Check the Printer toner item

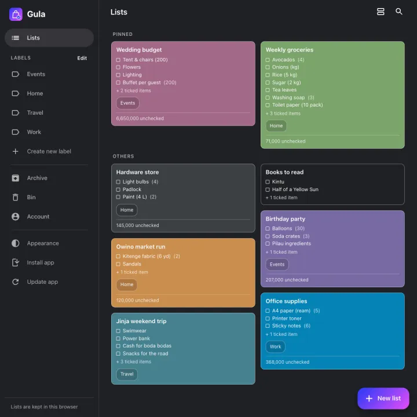click(x=268, y=319)
